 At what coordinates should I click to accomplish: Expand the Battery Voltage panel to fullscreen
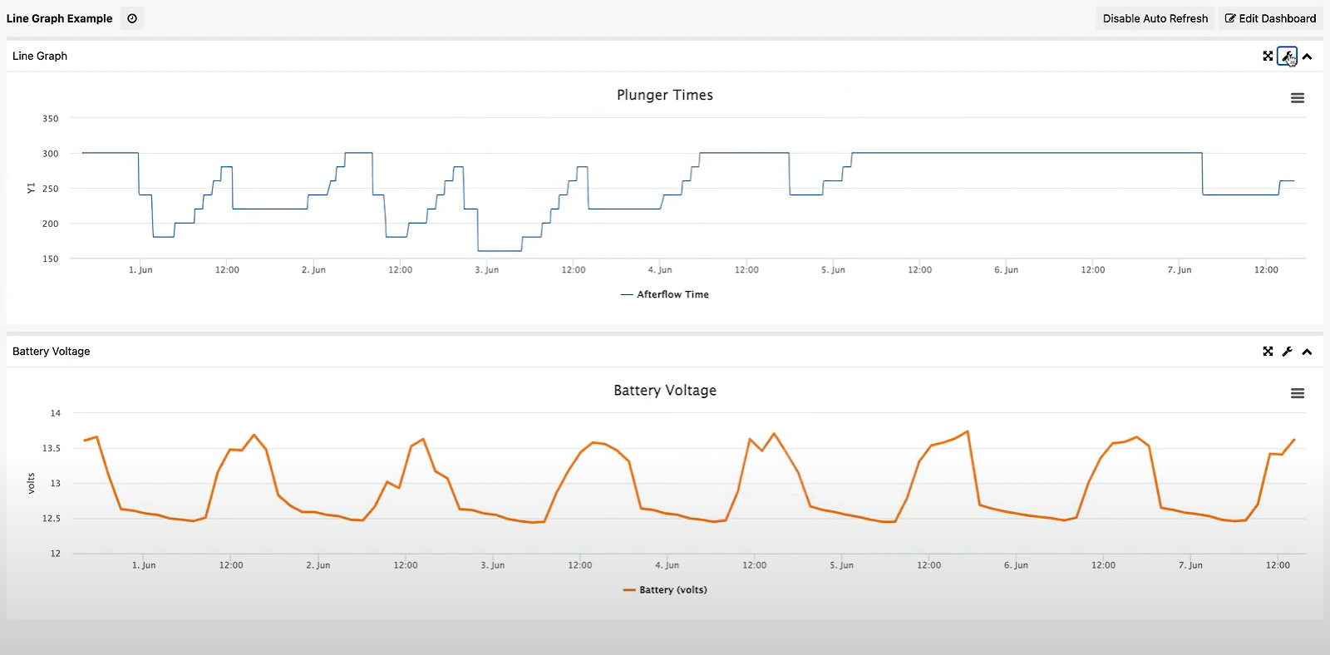point(1268,352)
